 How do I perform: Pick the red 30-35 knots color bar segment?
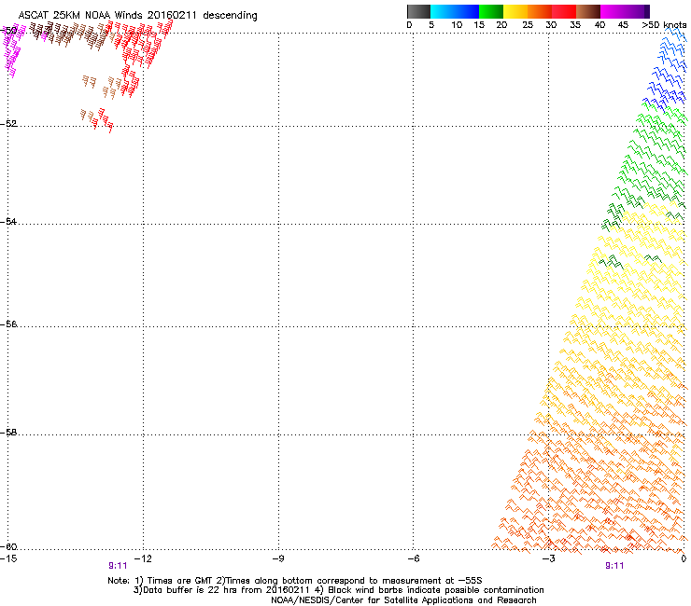point(564,11)
